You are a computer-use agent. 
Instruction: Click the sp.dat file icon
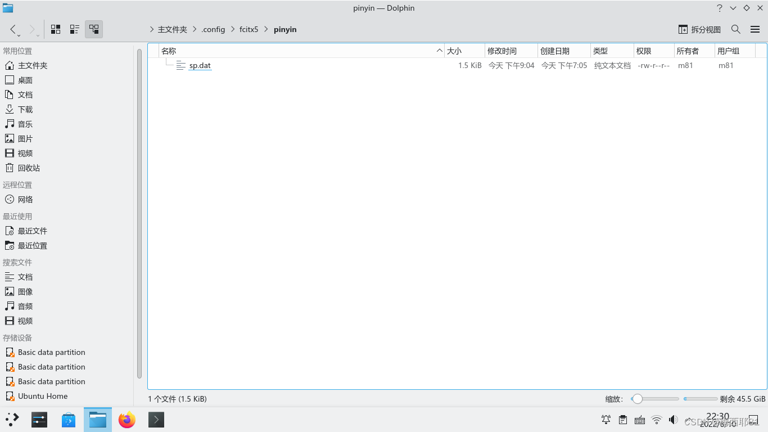tap(180, 65)
